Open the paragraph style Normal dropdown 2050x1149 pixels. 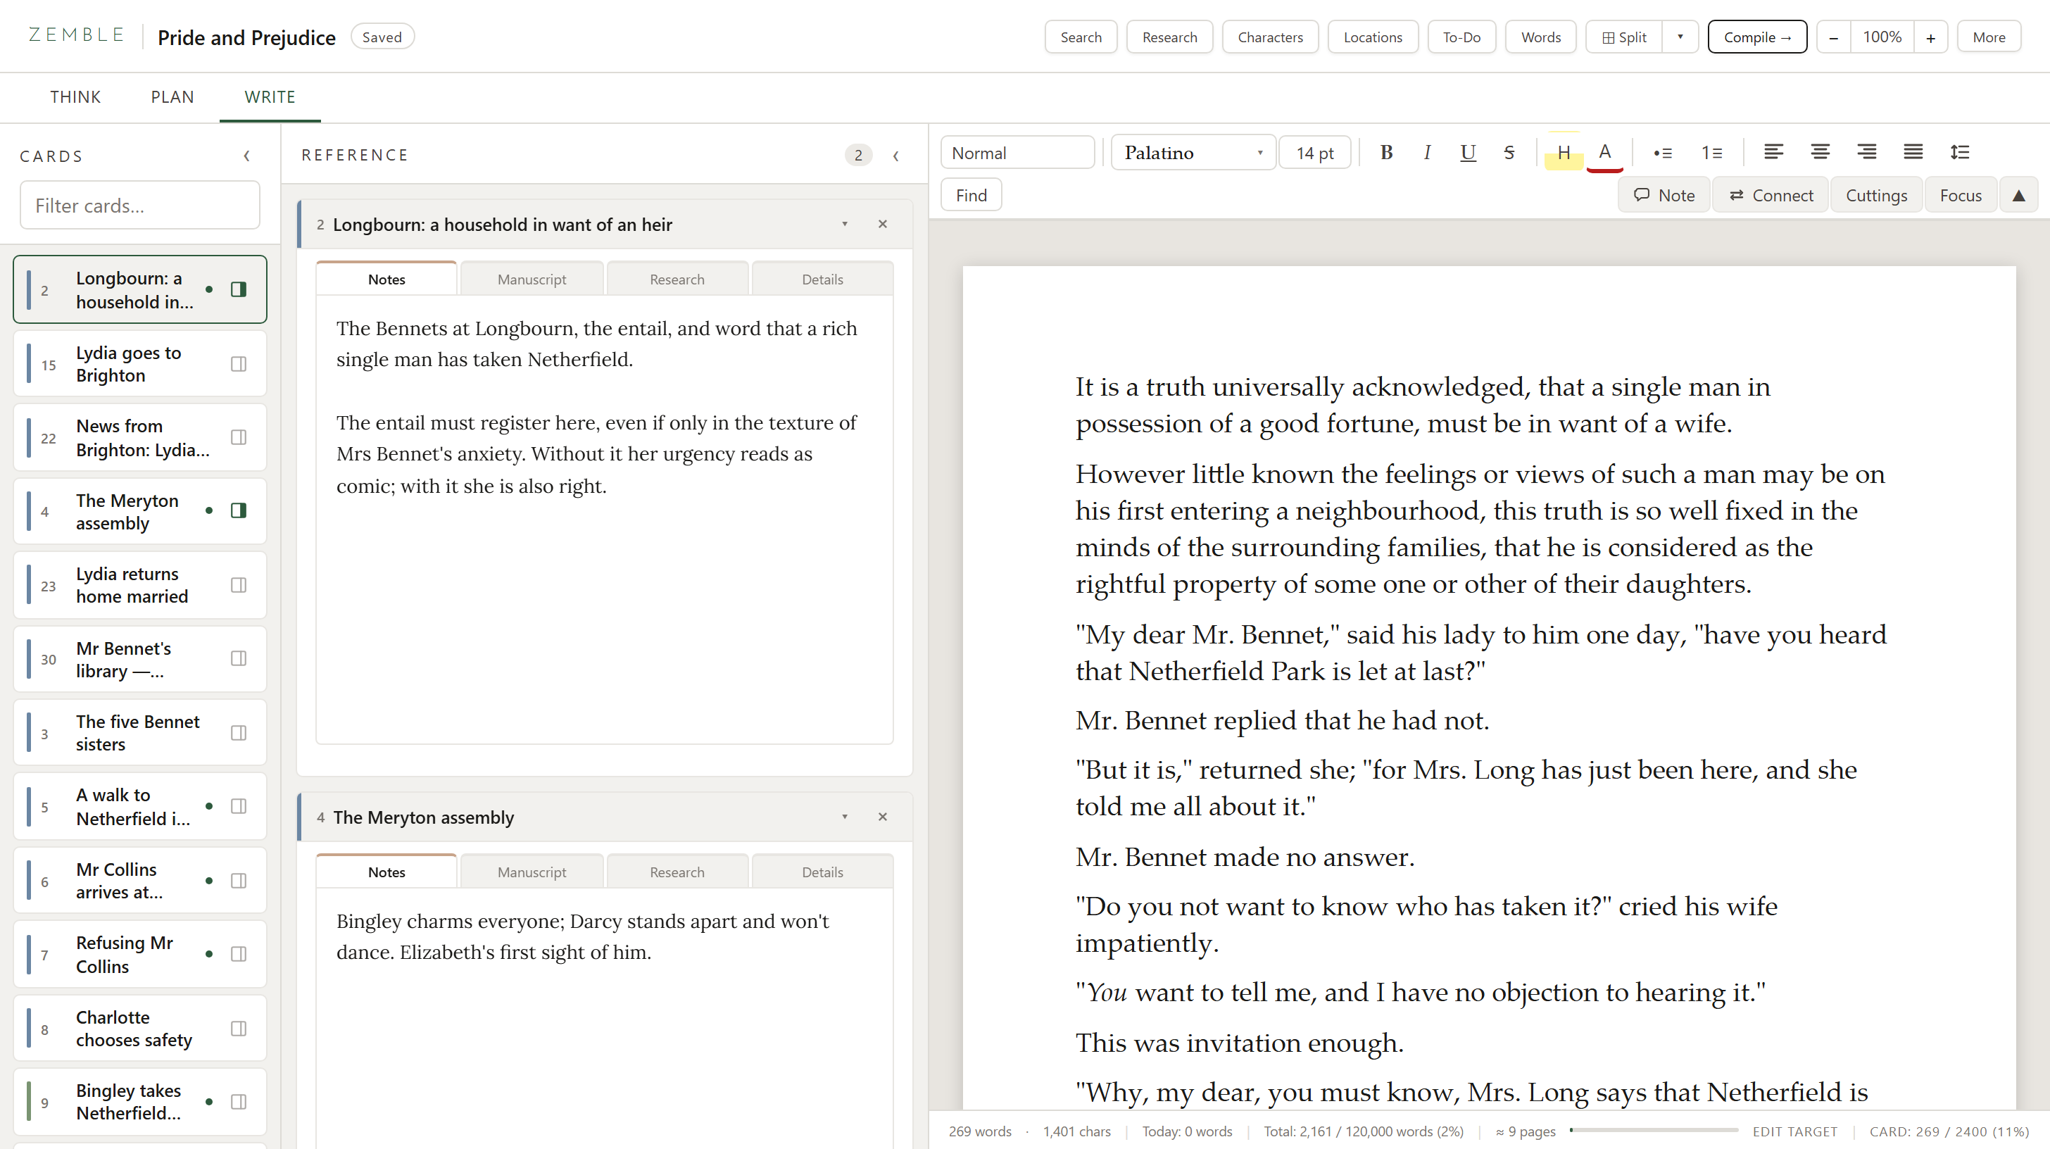[x=1017, y=152]
